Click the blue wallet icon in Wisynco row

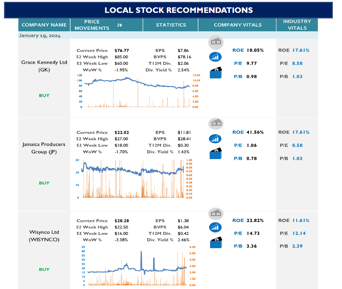point(216,242)
